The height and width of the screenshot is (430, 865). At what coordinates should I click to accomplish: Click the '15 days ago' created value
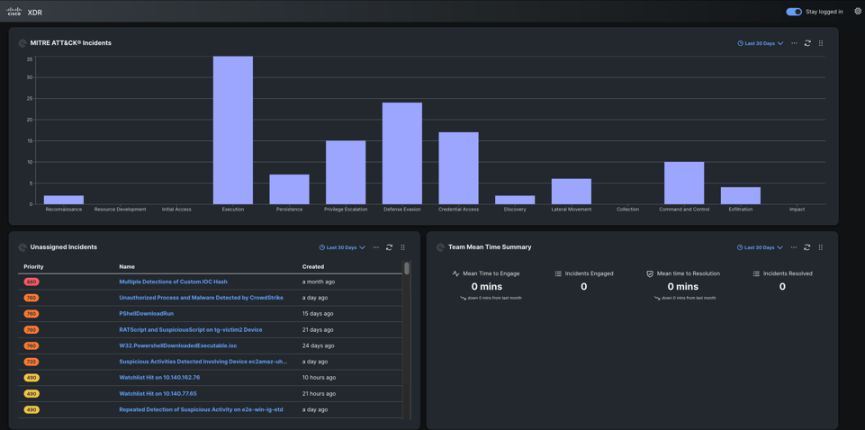coord(318,314)
